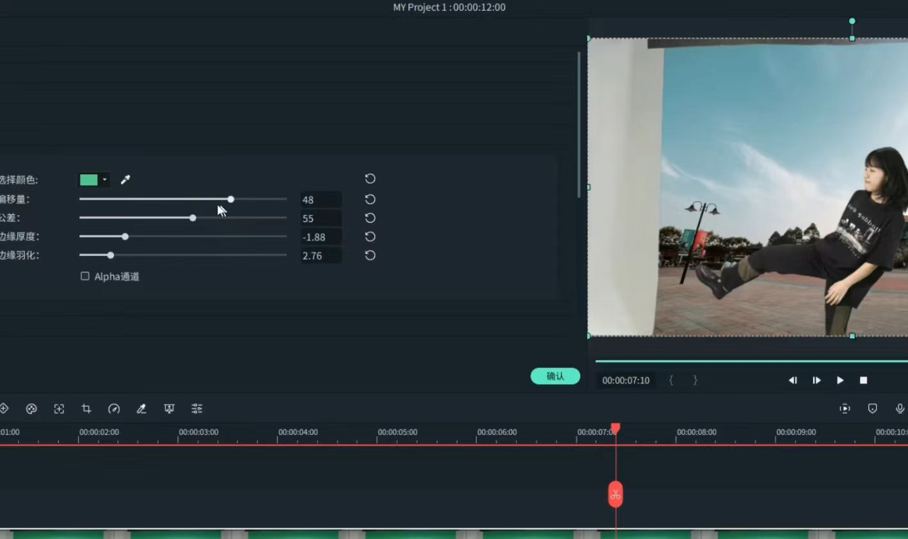Set the mark-out point with the } icon
The image size is (908, 539).
pos(695,380)
